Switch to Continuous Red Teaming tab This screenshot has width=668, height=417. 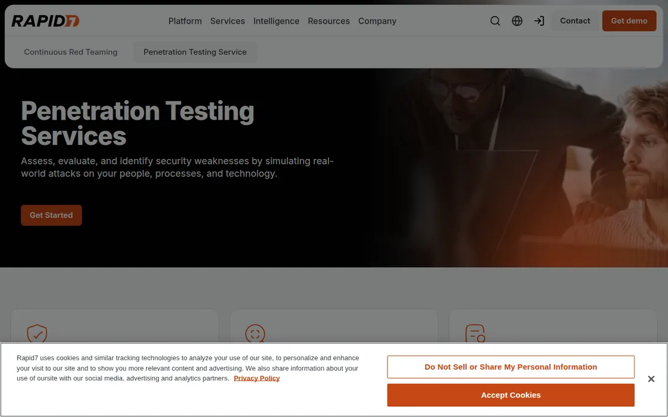pyautogui.click(x=70, y=52)
